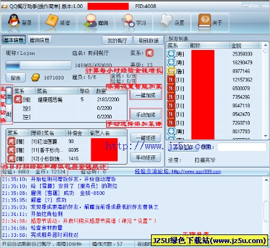Click the 关于 about book icon

(x=204, y=20)
